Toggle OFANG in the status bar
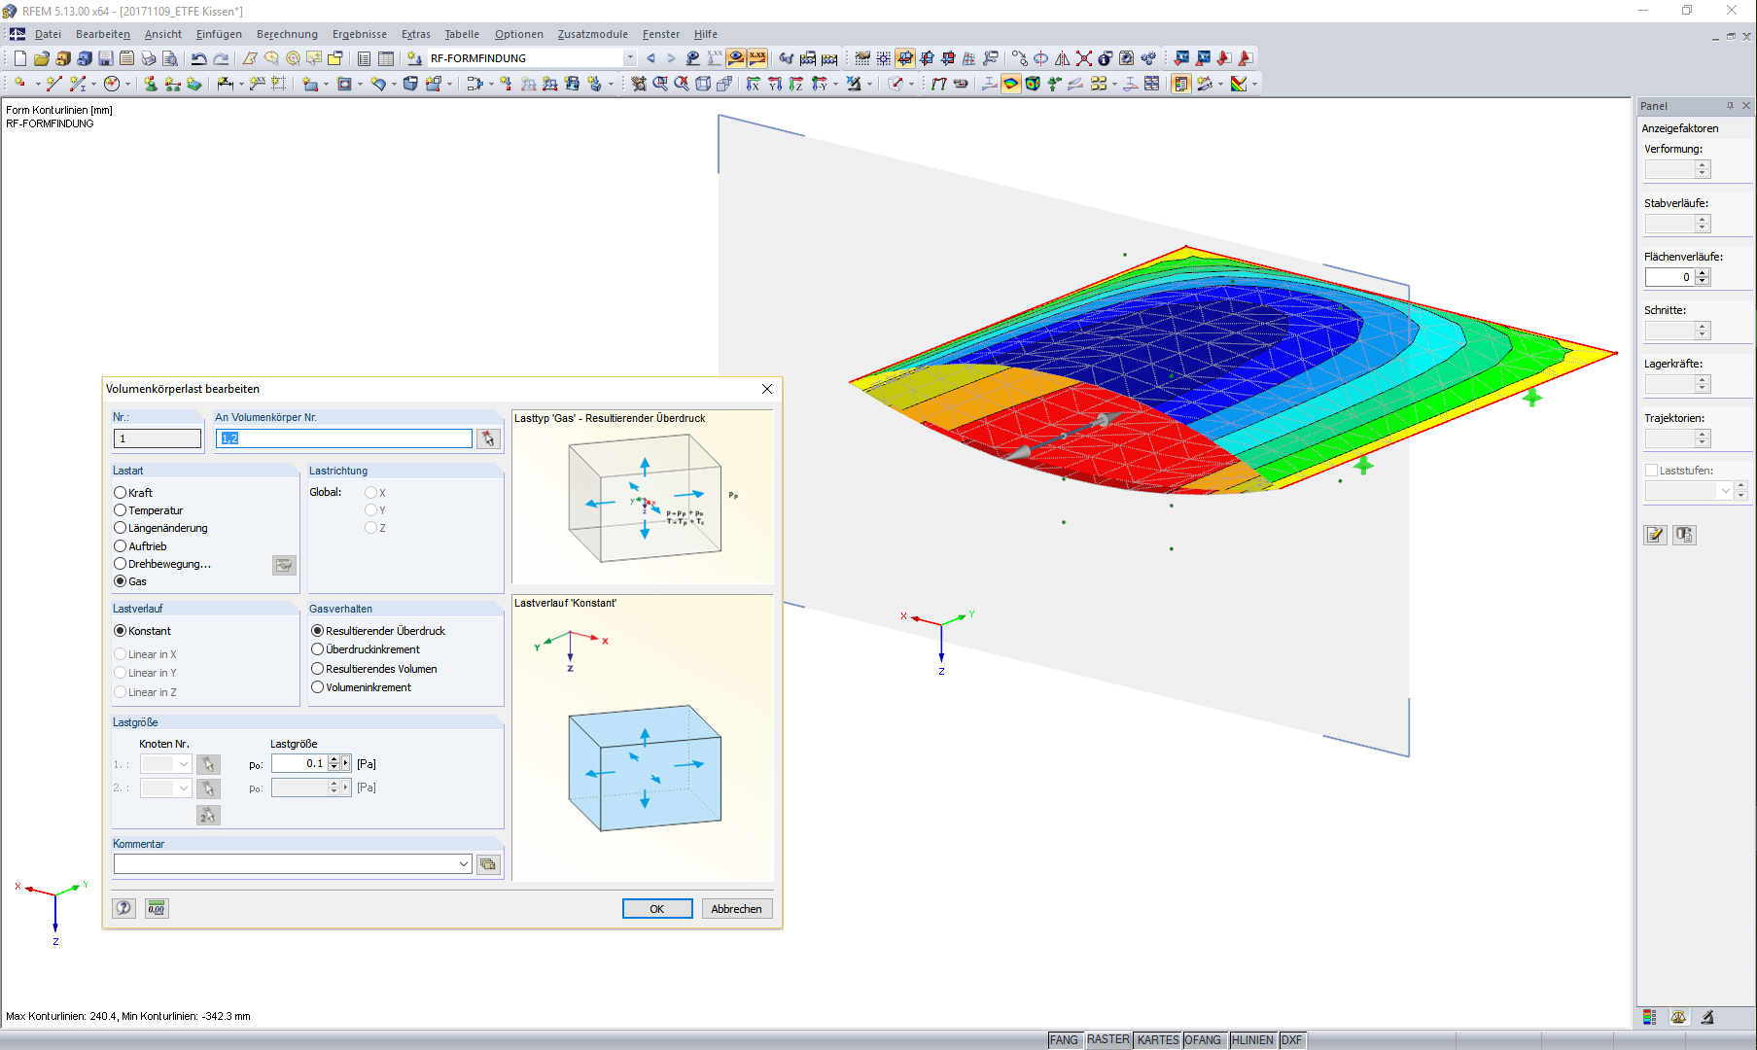1757x1050 pixels. [x=1203, y=1040]
